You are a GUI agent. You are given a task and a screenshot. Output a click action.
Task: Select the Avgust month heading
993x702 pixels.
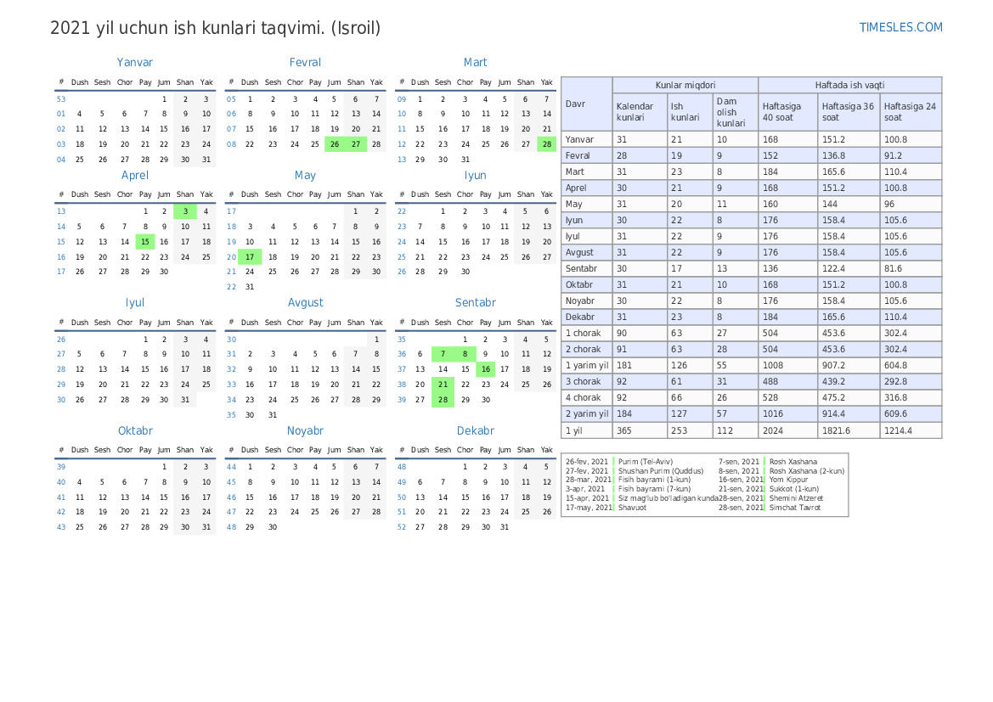[x=305, y=302]
